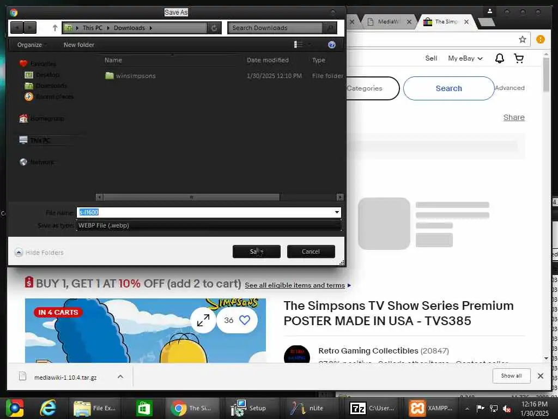The width and height of the screenshot is (558, 419).
Task: Open eBay notifications bell
Action: [x=500, y=58]
